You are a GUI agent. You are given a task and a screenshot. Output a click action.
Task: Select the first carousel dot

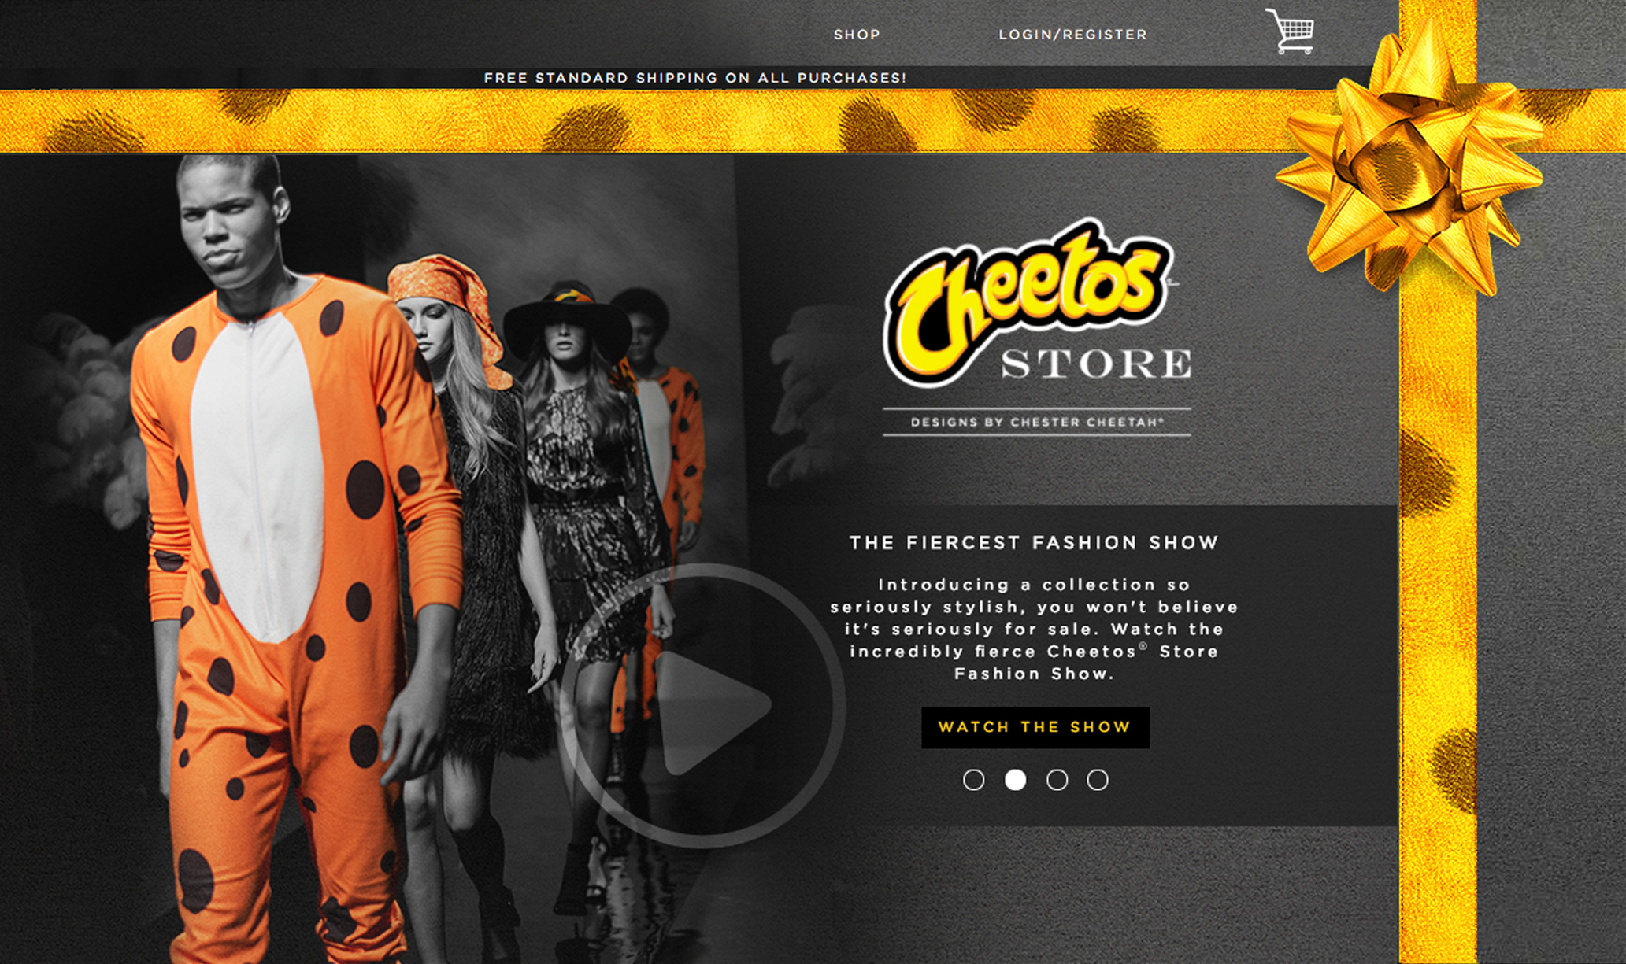pyautogui.click(x=974, y=780)
